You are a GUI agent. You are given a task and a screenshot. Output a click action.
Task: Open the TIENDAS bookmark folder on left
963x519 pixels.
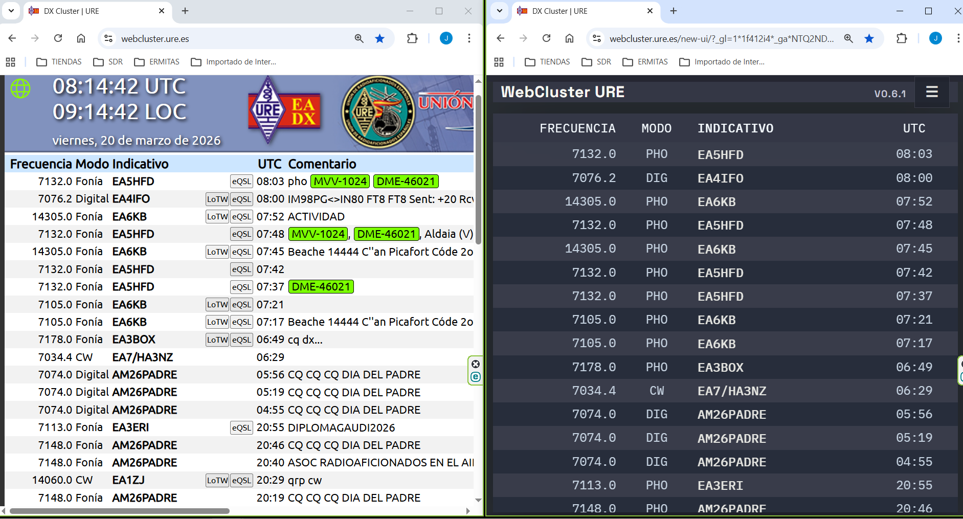[59, 62]
